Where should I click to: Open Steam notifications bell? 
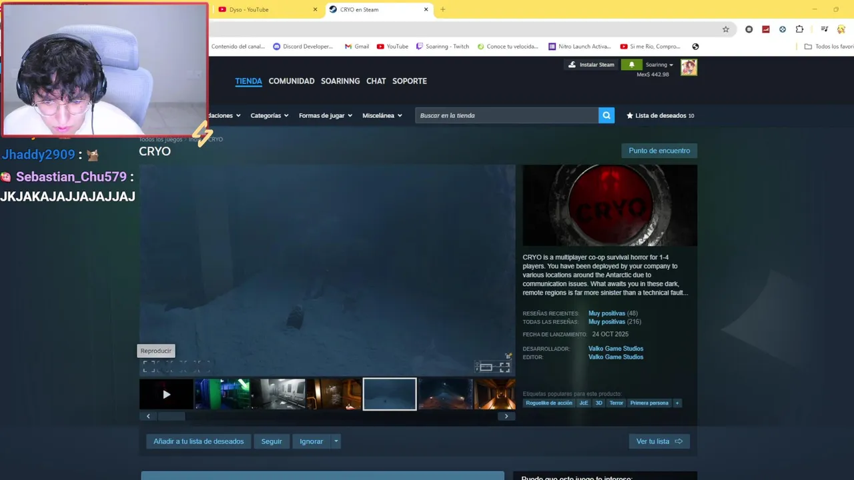point(631,65)
